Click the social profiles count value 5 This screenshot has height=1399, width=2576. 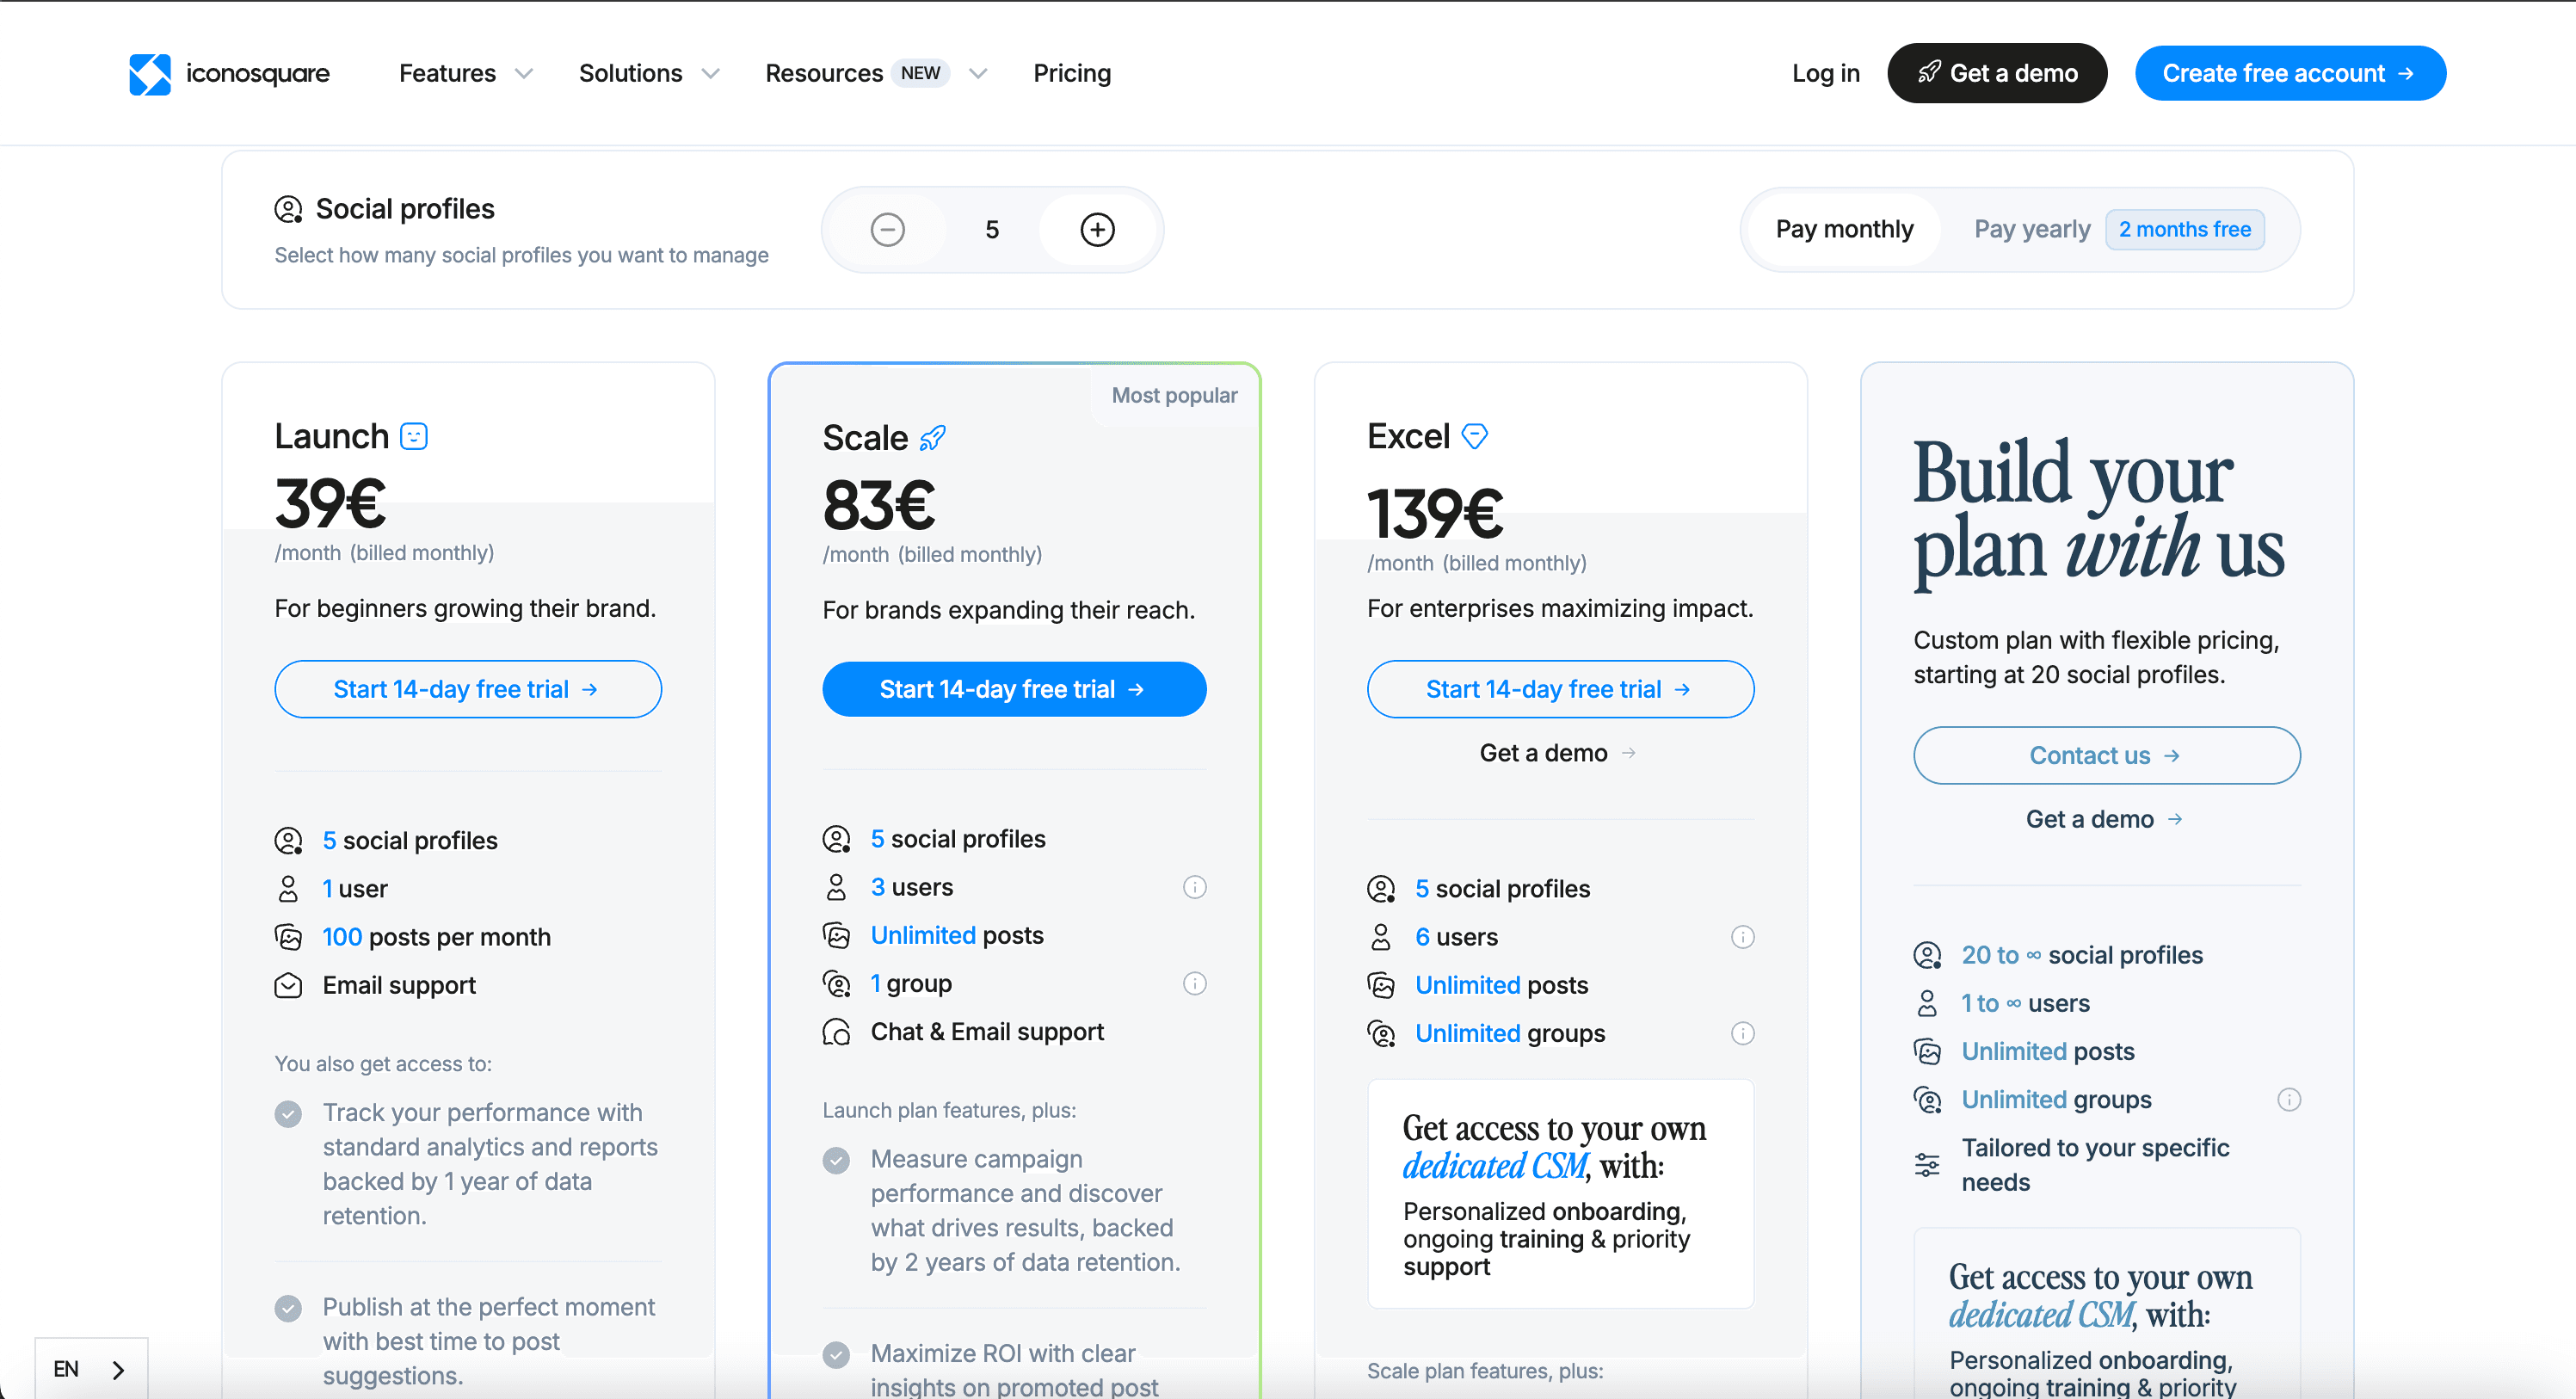(992, 229)
